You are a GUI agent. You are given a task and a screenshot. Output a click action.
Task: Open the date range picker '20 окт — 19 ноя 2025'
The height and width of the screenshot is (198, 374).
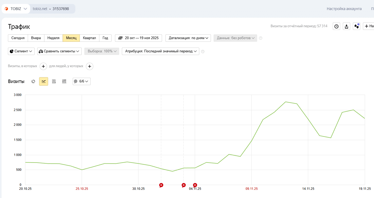click(x=138, y=38)
